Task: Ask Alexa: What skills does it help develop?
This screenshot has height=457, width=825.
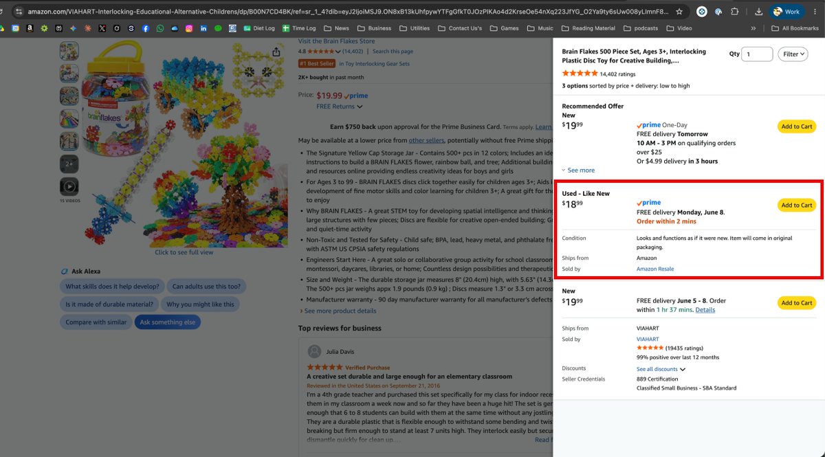Action: pyautogui.click(x=113, y=287)
